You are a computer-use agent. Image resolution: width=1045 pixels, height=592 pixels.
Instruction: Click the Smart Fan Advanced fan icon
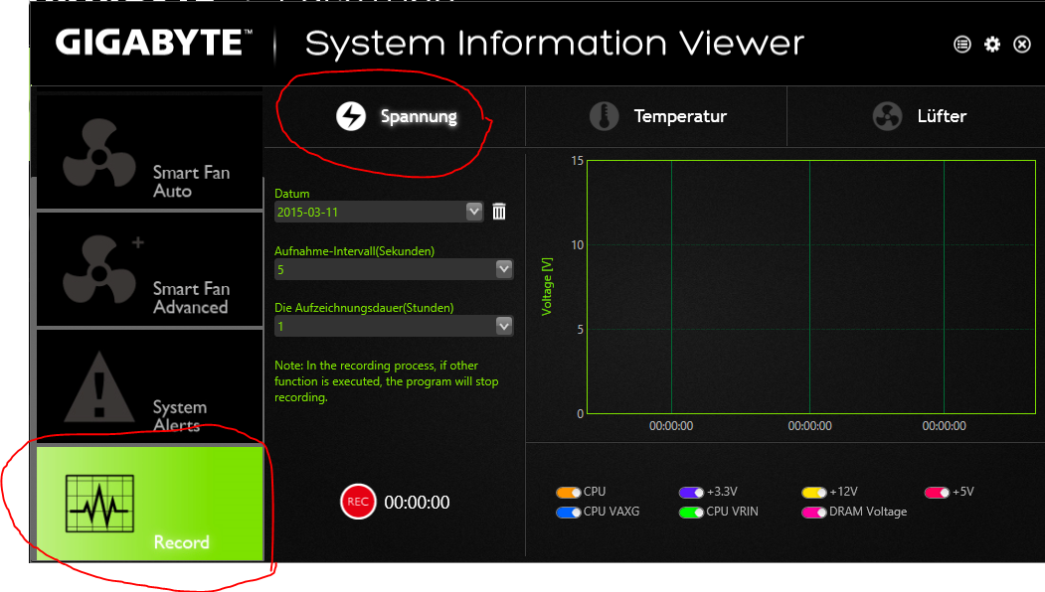(x=99, y=269)
